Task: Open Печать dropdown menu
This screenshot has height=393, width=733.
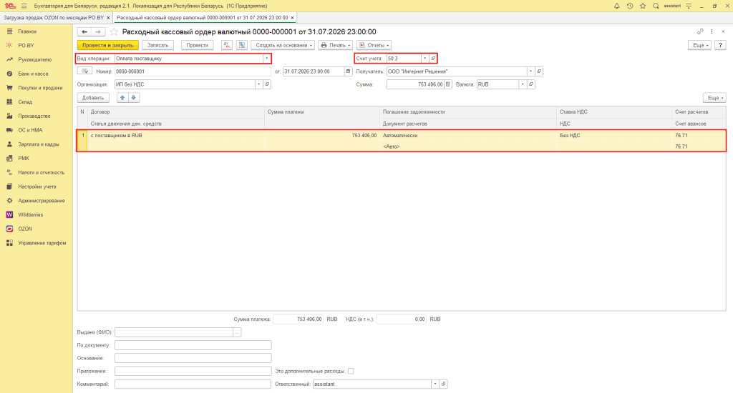Action: click(x=335, y=45)
